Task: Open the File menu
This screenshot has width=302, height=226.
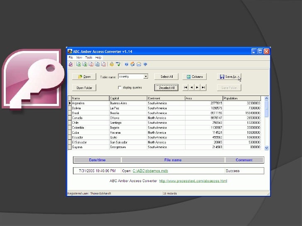Action: click(x=71, y=58)
